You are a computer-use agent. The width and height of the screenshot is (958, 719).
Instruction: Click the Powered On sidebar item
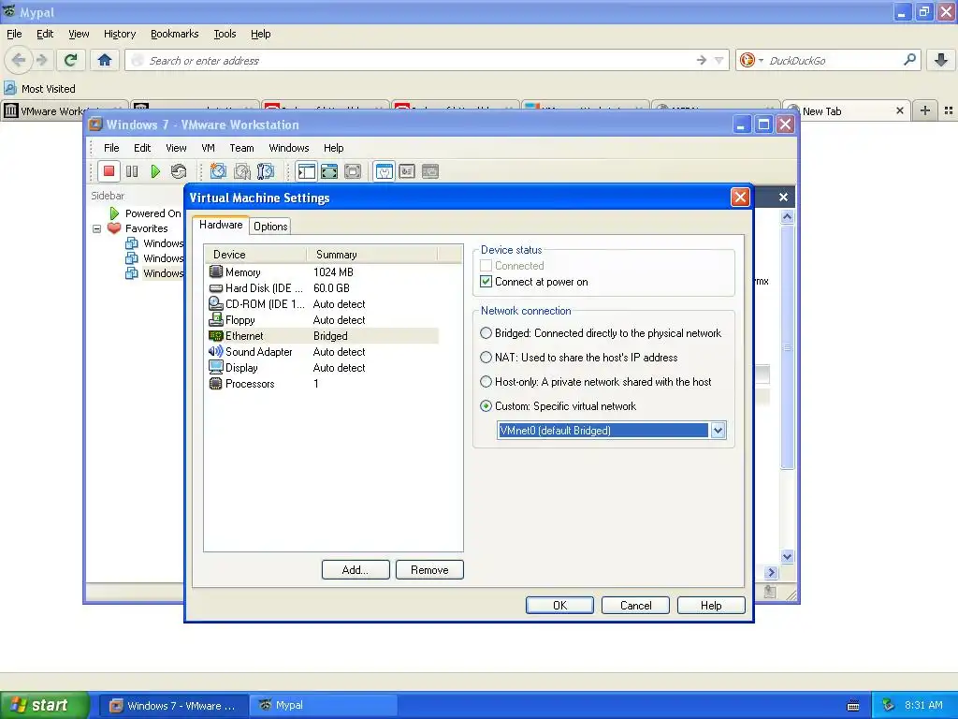[152, 213]
